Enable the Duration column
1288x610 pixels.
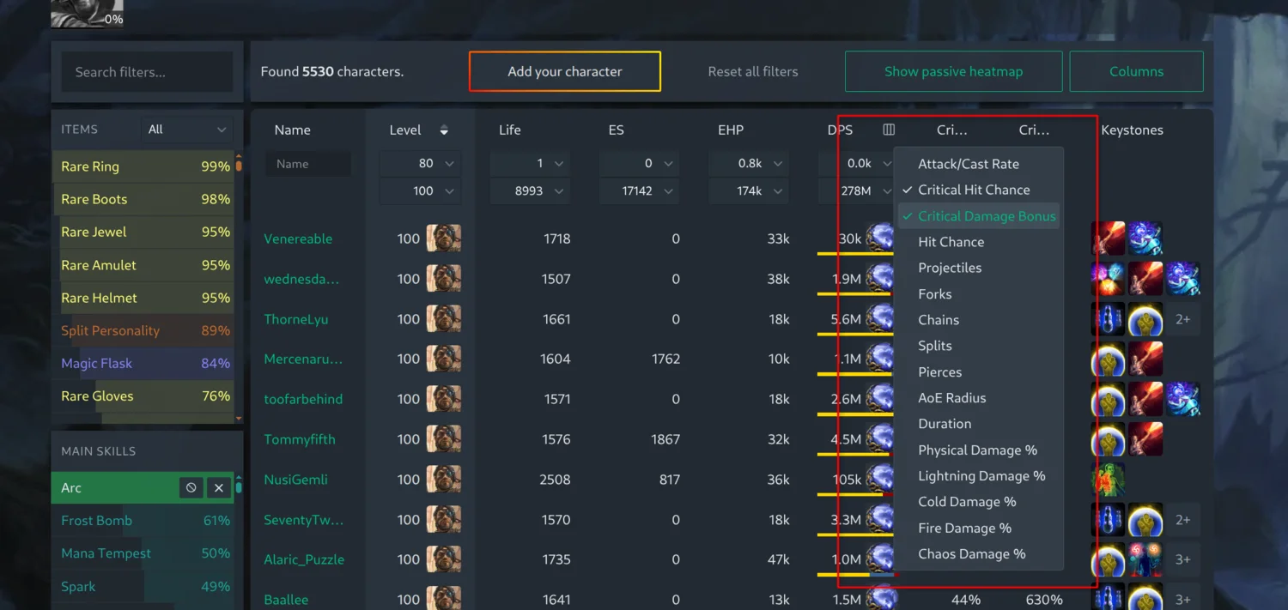pos(978,424)
